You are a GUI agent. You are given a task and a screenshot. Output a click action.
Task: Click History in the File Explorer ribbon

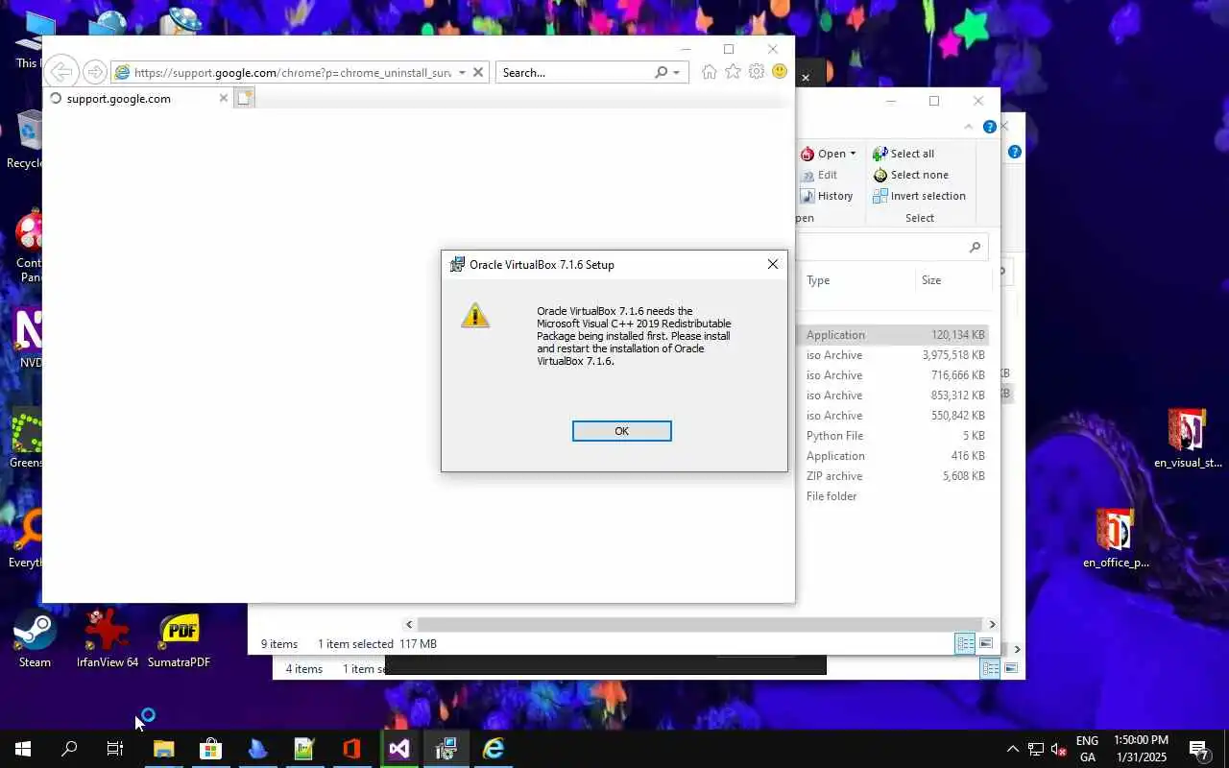click(827, 196)
